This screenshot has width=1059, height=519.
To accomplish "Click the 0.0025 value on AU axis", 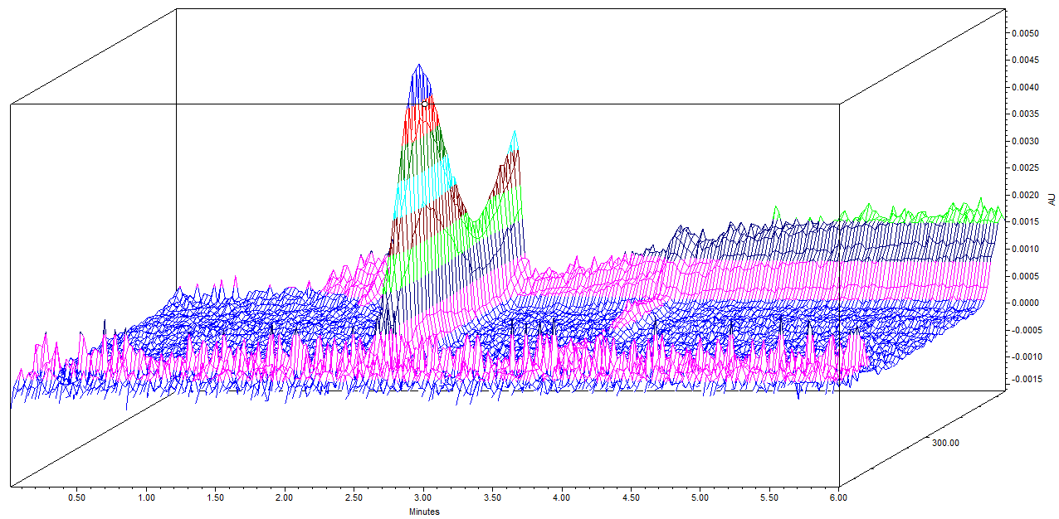I will [x=1025, y=168].
